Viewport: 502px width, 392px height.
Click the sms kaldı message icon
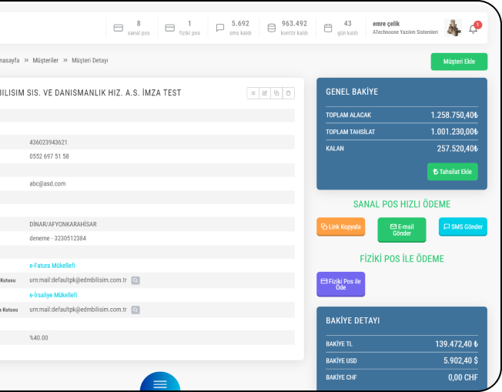coord(220,28)
